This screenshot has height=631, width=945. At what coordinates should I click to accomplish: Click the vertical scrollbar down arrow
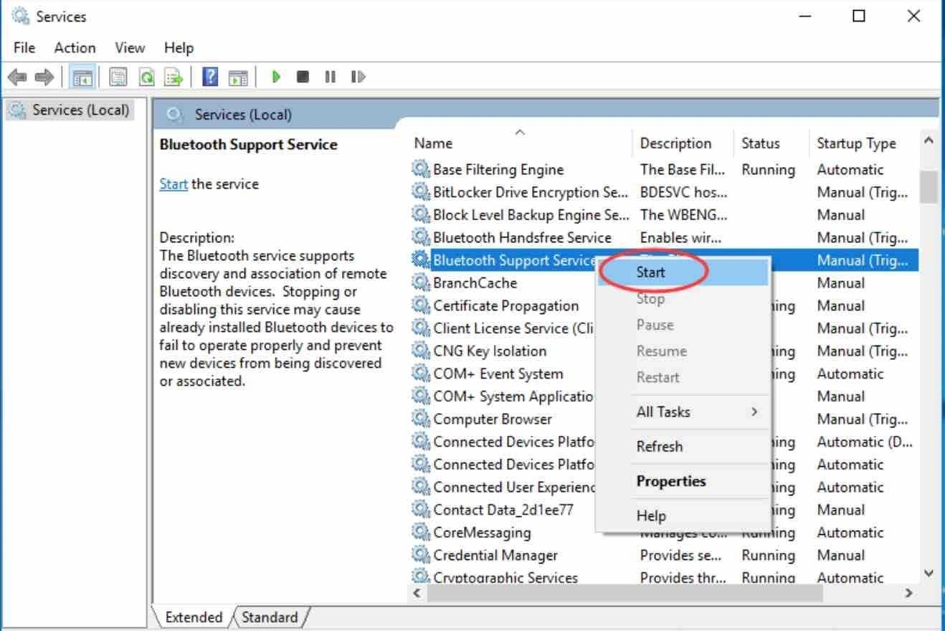pyautogui.click(x=929, y=574)
